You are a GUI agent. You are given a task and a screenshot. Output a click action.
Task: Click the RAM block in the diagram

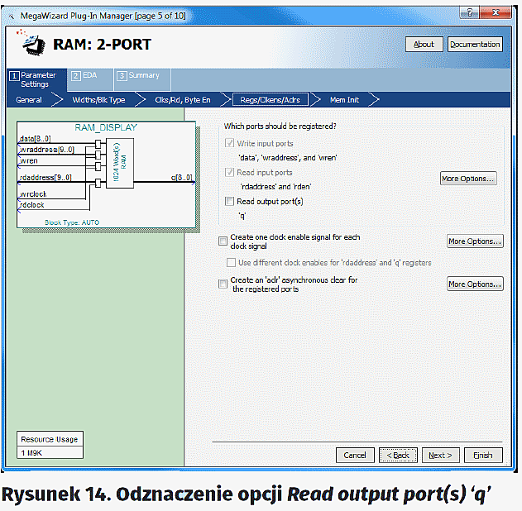point(119,164)
